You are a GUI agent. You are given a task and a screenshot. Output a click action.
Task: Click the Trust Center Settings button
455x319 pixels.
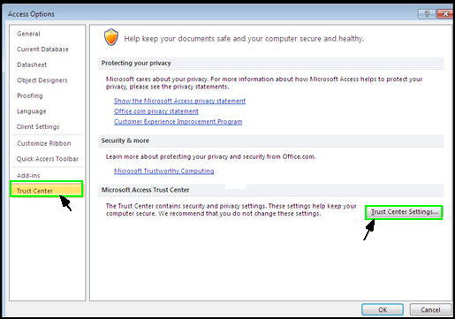404,212
